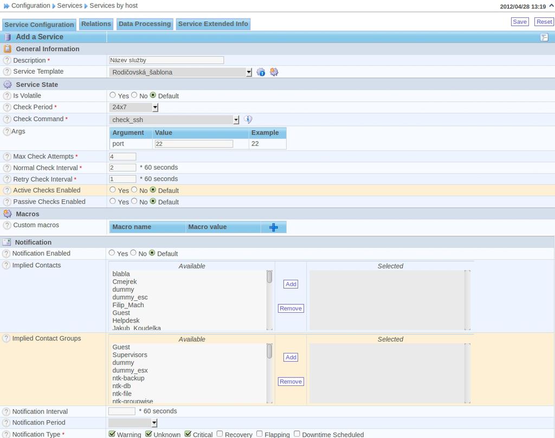Open the Check Command check_ssh dropdown
555x438 pixels.
[x=174, y=120]
